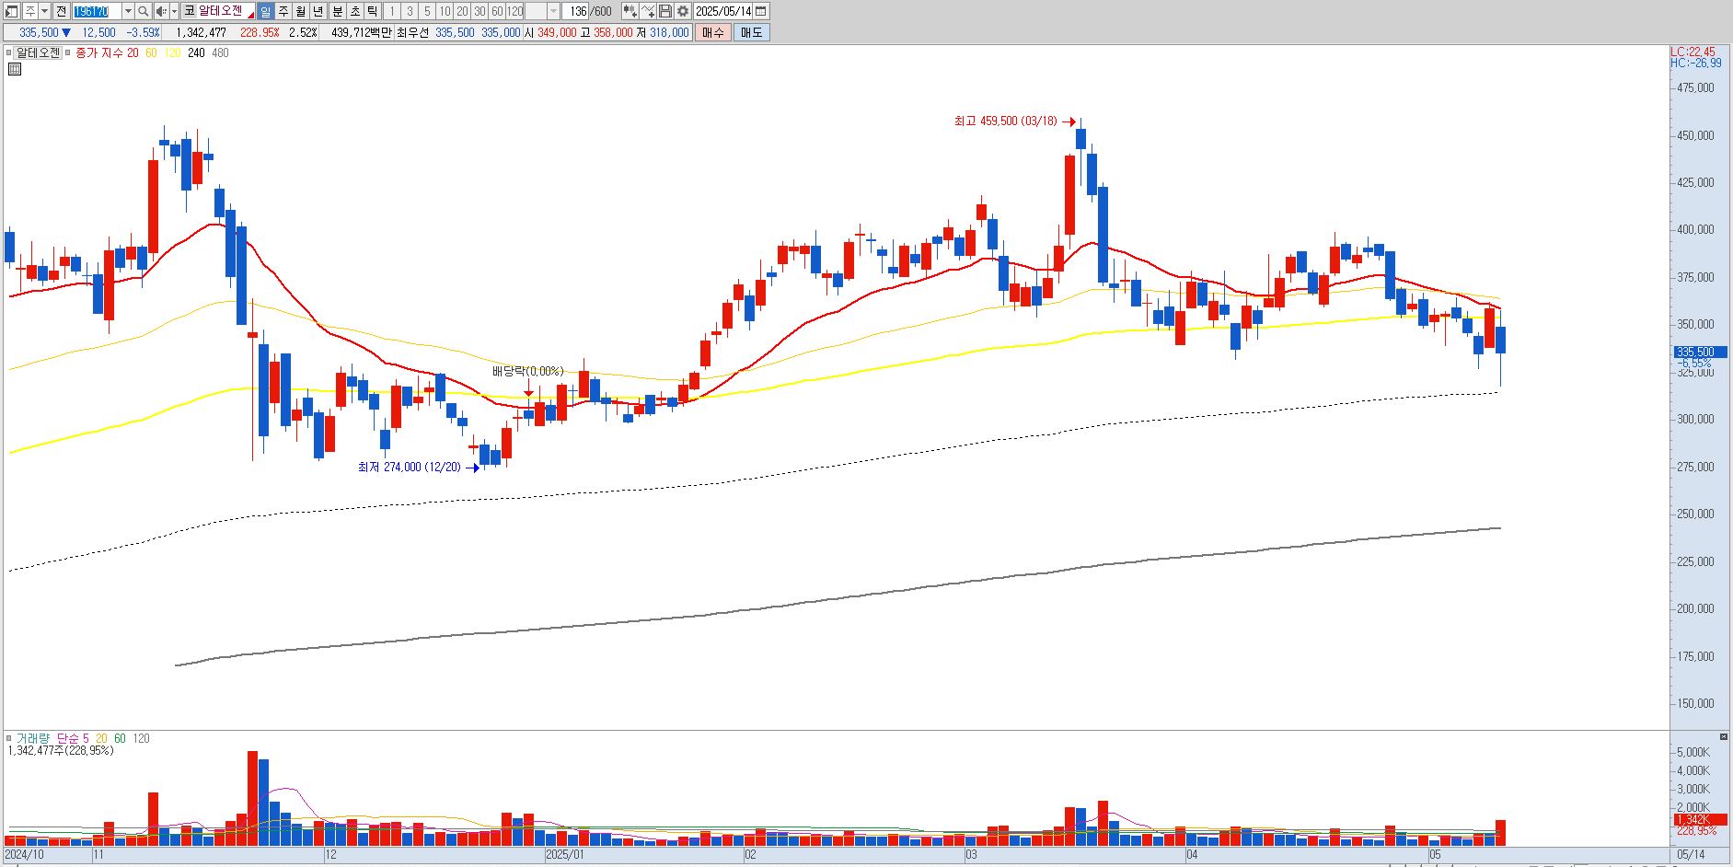Image resolution: width=1733 pixels, height=867 pixels.
Task: Open the empty interval combo box dropdown
Action: pyautogui.click(x=553, y=11)
